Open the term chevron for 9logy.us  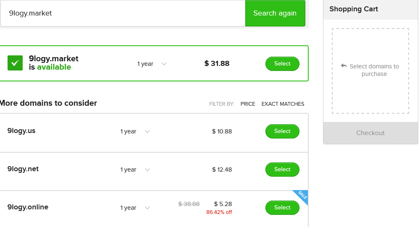pyautogui.click(x=147, y=131)
